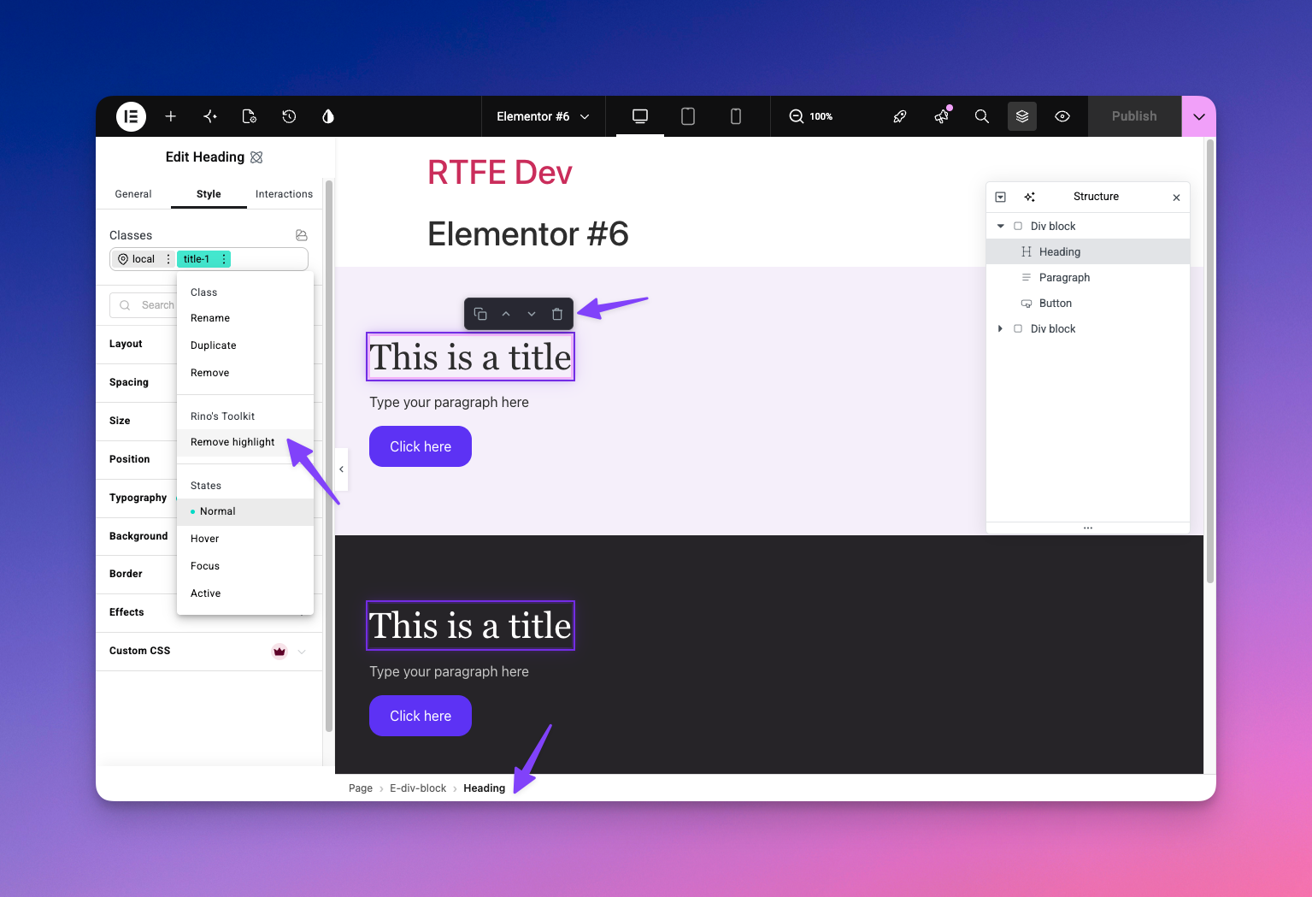1312x897 pixels.
Task: Open the AI sparkle tool in top bar
Action: (210, 116)
